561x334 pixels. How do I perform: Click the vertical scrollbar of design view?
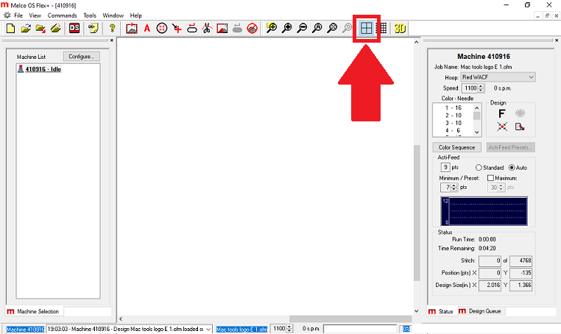[417, 213]
